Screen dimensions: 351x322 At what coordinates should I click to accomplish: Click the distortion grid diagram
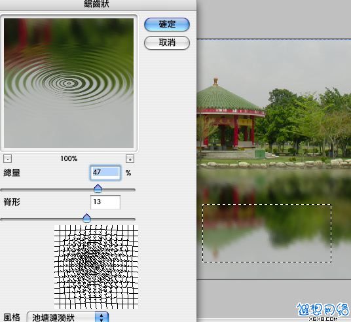point(96,267)
